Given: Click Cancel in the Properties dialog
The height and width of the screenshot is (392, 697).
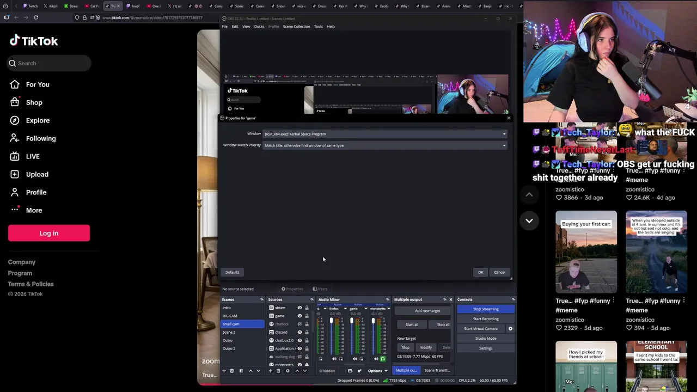Looking at the screenshot, I should tap(499, 272).
